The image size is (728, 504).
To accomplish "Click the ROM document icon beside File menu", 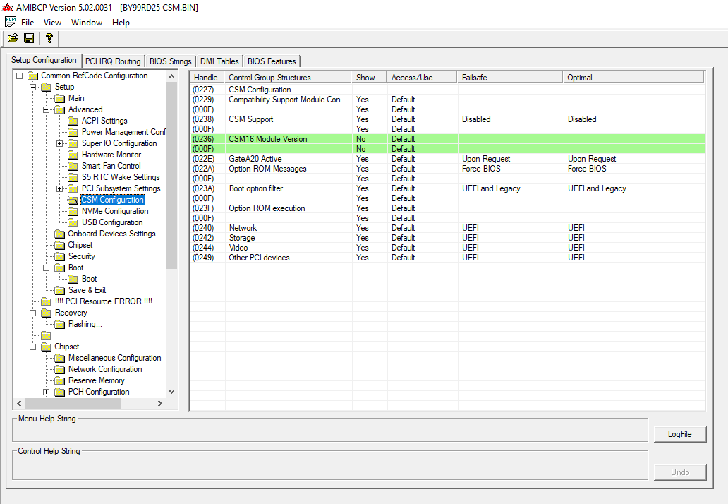I will pos(11,22).
